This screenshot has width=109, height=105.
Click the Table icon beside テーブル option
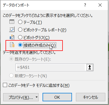click(x=12, y=22)
